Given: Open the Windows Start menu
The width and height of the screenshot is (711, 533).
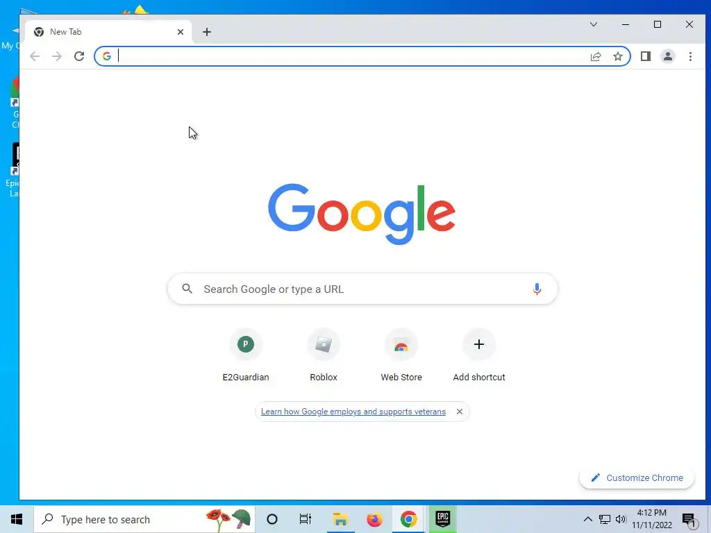Looking at the screenshot, I should click(17, 519).
